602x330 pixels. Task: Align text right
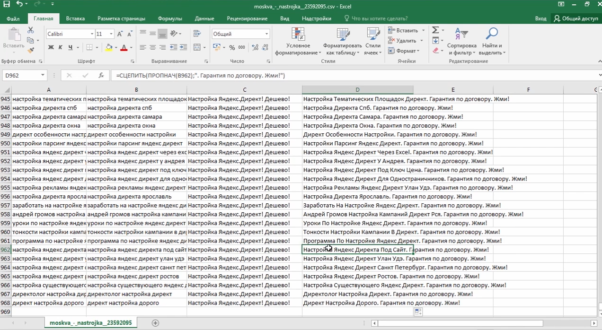(x=162, y=47)
